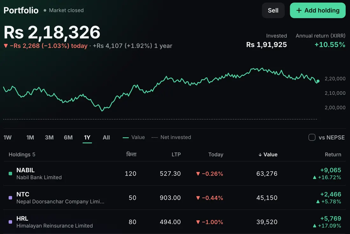Click NTC's value 45,150
The height and width of the screenshot is (234, 350).
pyautogui.click(x=267, y=198)
